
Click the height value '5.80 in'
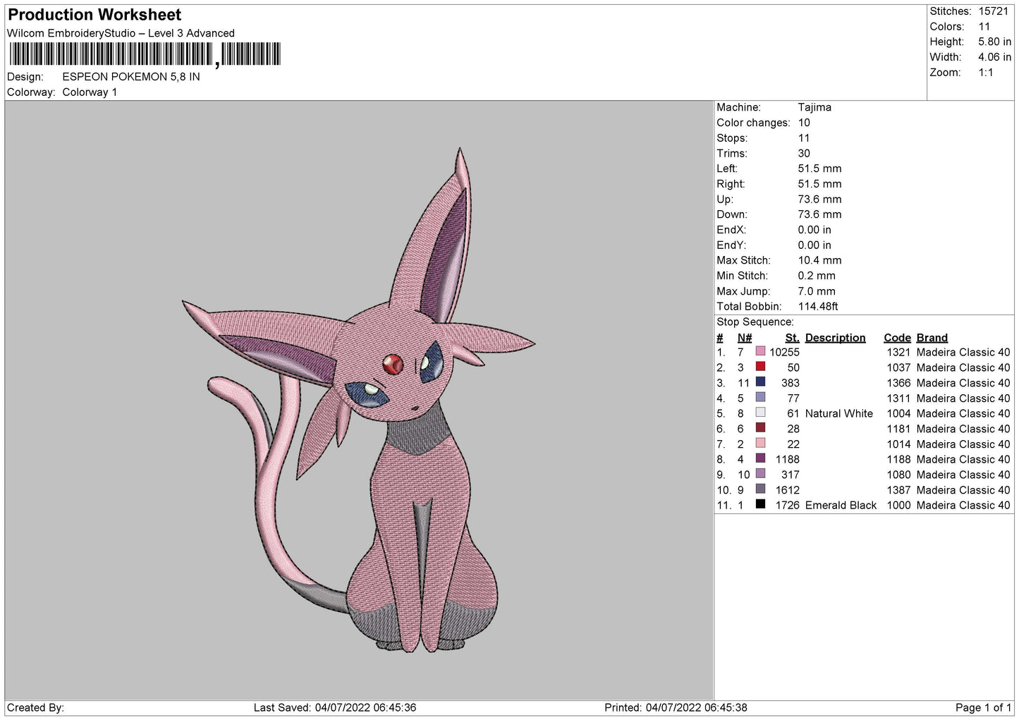click(995, 42)
